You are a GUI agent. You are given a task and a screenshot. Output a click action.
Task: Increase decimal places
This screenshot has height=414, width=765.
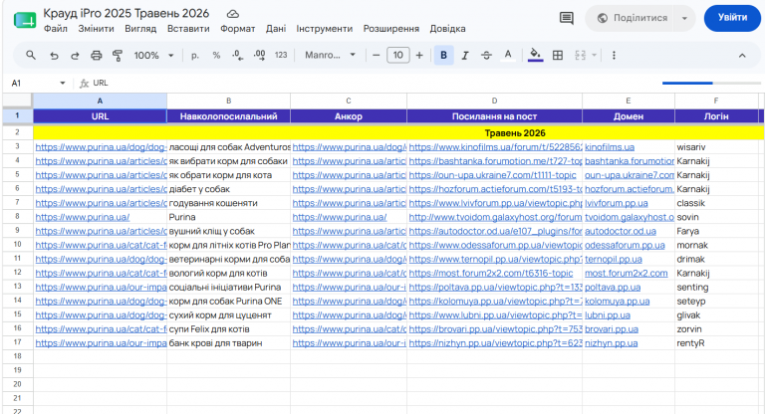pos(260,56)
